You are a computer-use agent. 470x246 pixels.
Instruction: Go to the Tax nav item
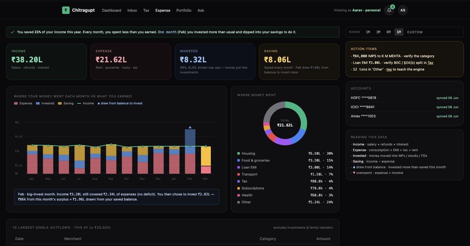coord(146,10)
